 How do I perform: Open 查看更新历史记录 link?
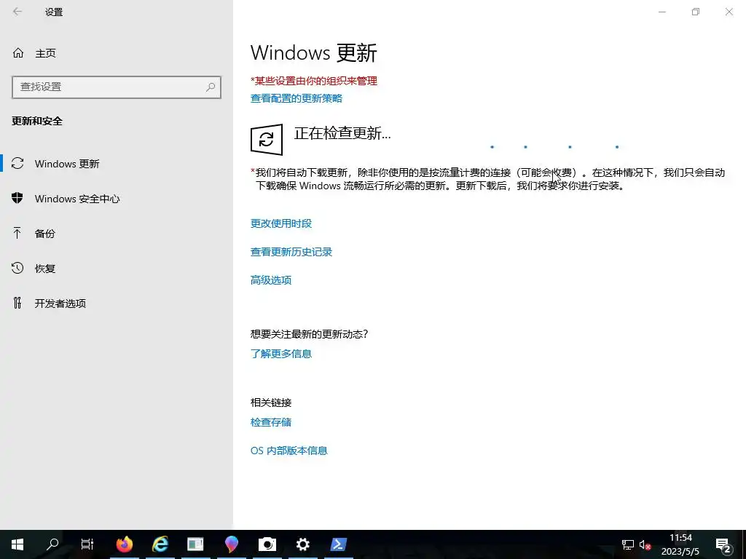(x=291, y=252)
